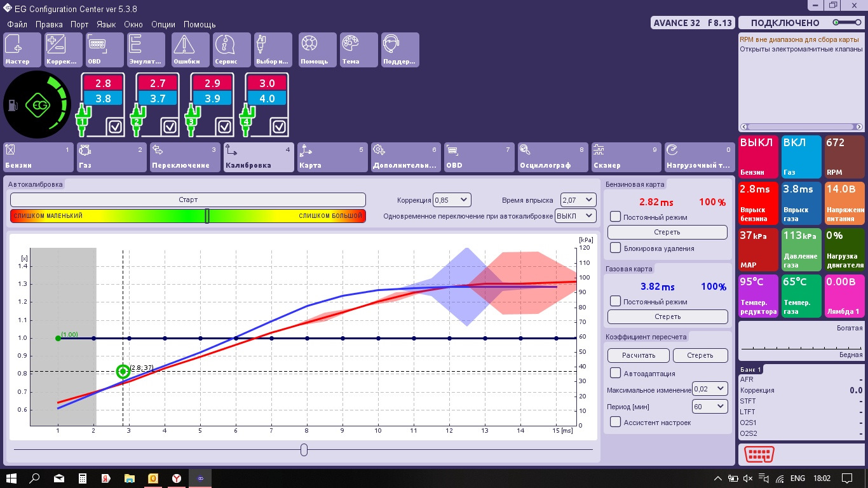The image size is (868, 488).
Task: Open the Помощь help icon
Action: 318,50
